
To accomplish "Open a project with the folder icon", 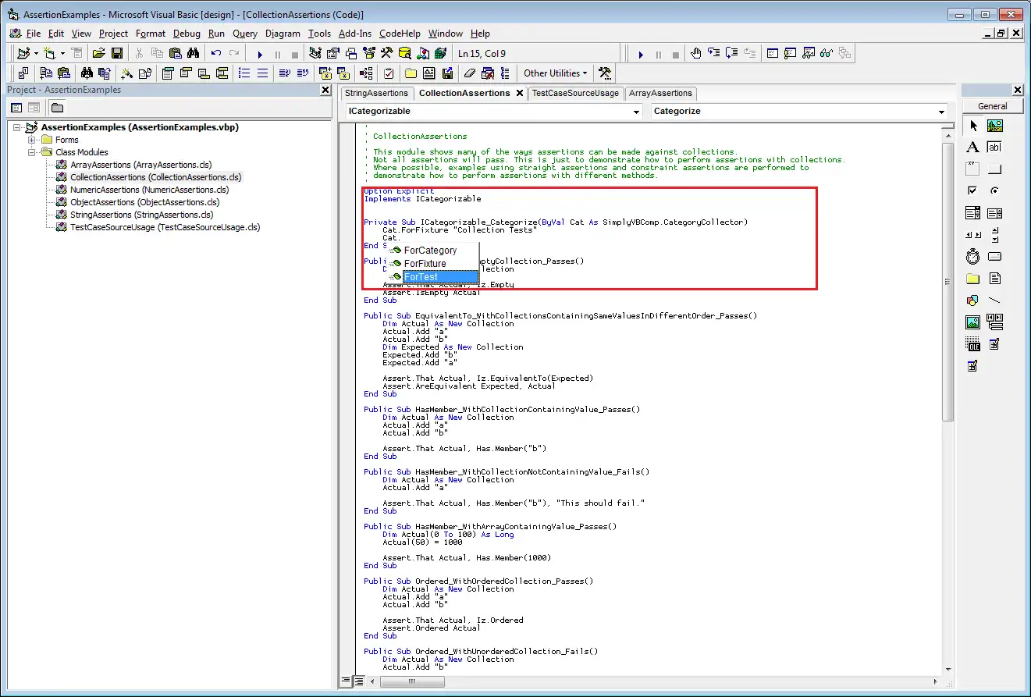I will (98, 54).
